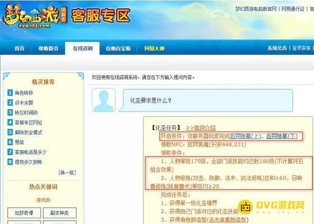Click number 5 badge beside 解除安全模式

(10, 132)
